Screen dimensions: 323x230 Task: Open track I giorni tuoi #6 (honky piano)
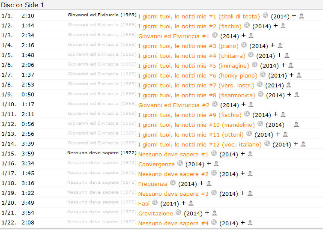(198, 75)
